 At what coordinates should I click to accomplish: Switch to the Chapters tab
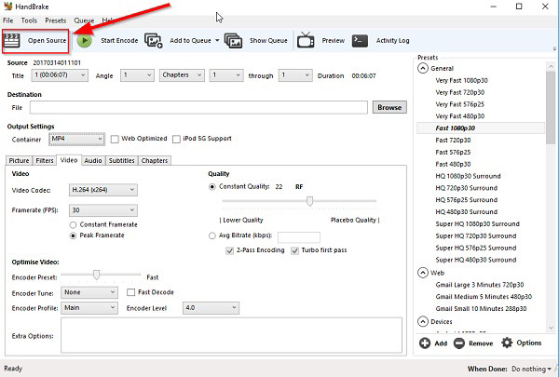[155, 161]
